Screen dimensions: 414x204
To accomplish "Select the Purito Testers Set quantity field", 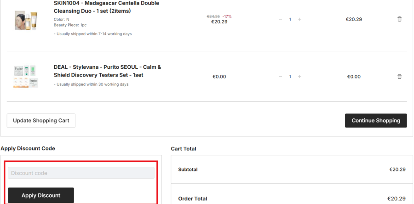I will click(290, 77).
